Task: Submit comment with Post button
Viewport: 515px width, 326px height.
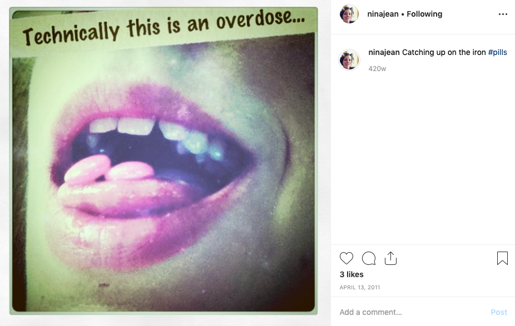Action: click(498, 312)
